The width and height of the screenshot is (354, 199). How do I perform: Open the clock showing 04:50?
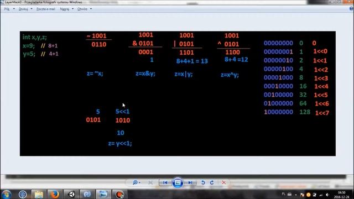click(x=341, y=195)
